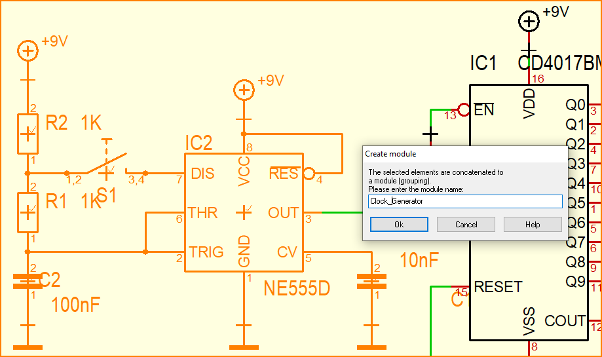
Task: Select the R2 1K resistor symbol
Action: pyautogui.click(x=28, y=133)
